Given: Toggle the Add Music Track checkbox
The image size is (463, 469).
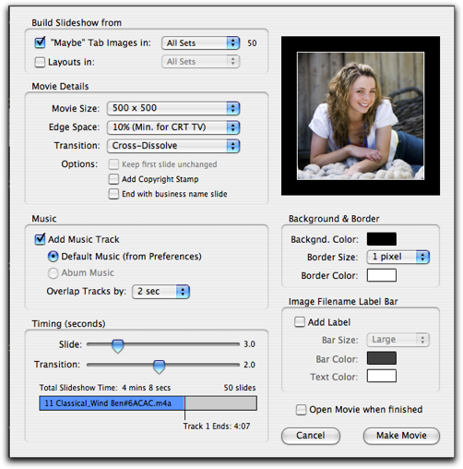Looking at the screenshot, I should pyautogui.click(x=40, y=239).
